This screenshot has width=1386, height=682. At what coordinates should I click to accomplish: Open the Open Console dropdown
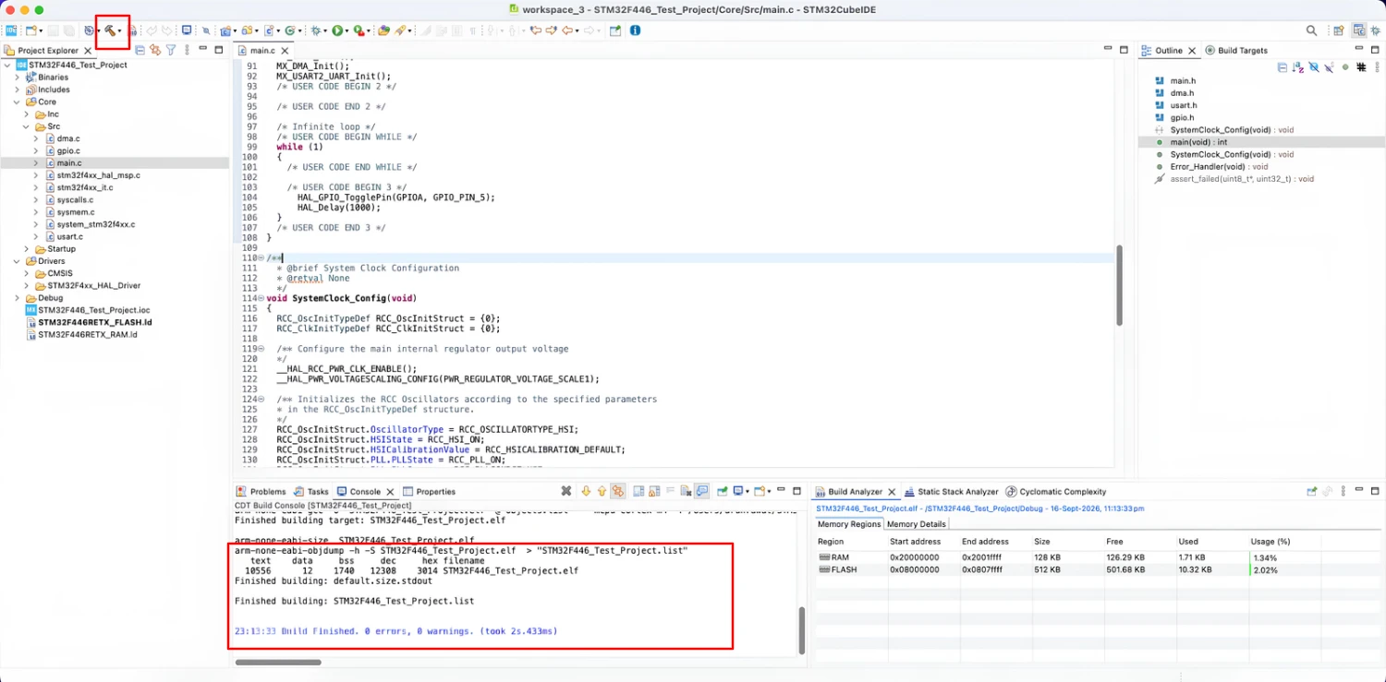769,491
